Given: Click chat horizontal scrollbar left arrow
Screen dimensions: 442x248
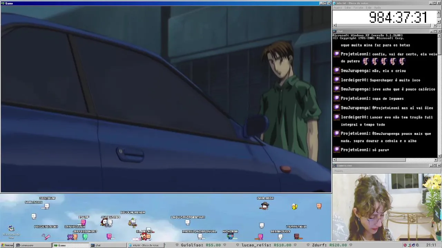Looking at the screenshot, I should click(334, 159).
